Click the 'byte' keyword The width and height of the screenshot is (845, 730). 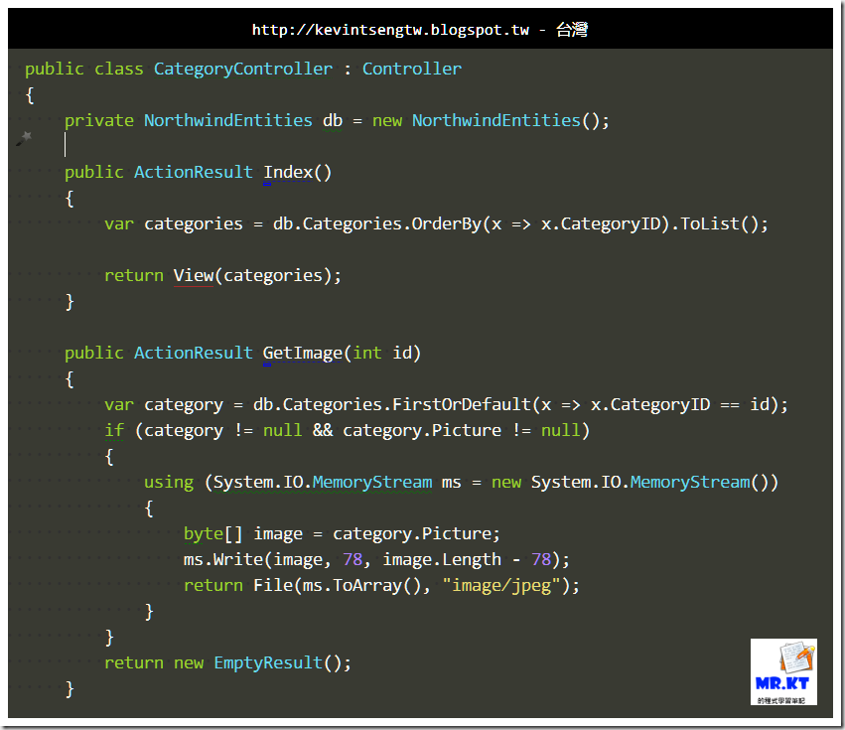[x=204, y=533]
